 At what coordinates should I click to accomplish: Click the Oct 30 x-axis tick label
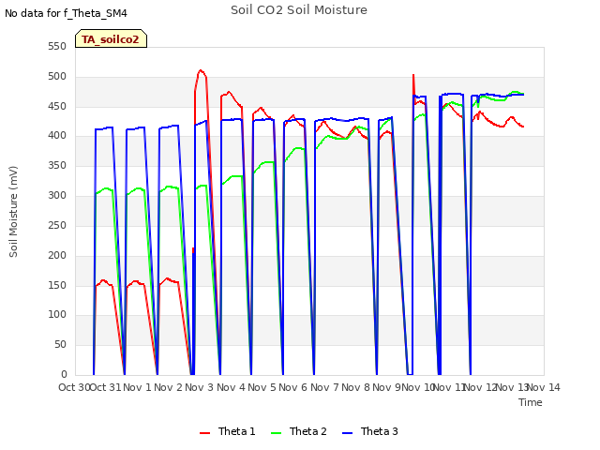74,387
